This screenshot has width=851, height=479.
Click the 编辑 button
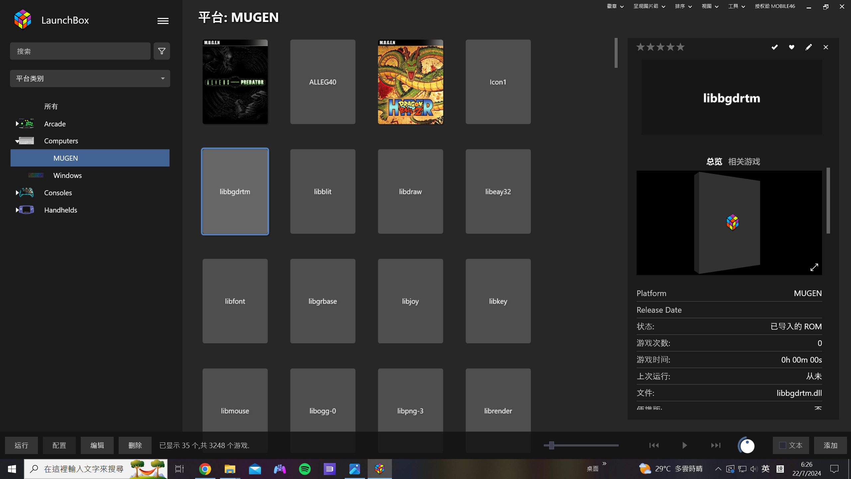click(97, 445)
